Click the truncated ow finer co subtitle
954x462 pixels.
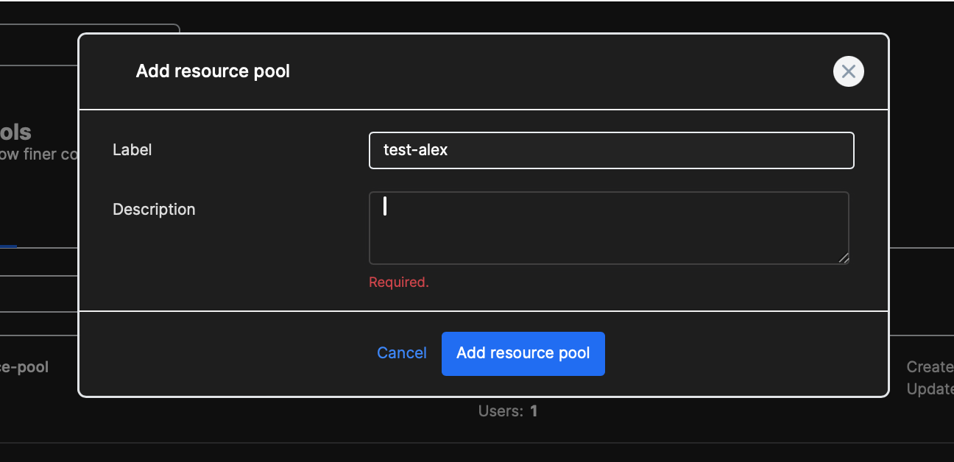[38, 154]
